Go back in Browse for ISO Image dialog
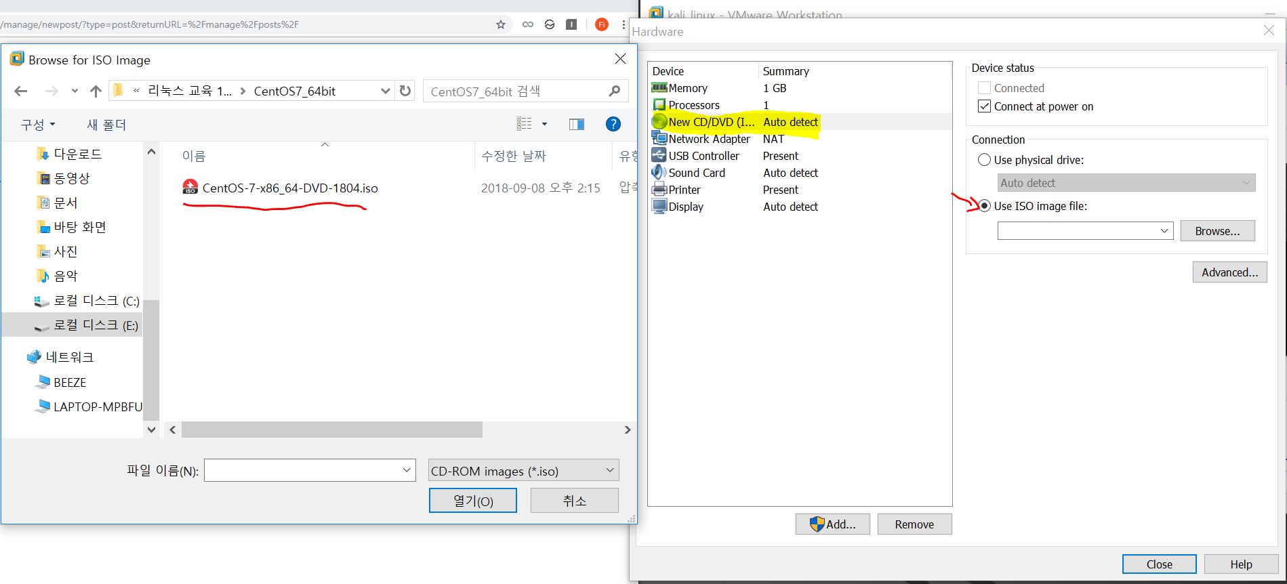Viewport: 1287px width, 584px height. tap(21, 91)
